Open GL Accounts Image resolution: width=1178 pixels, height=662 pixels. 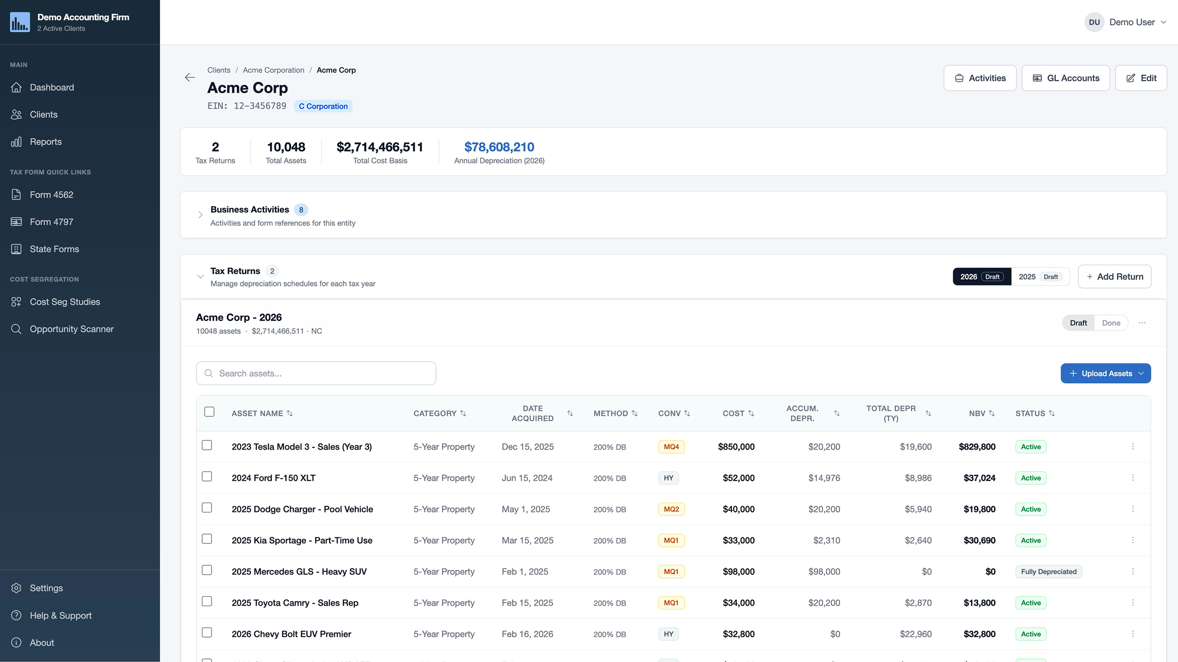[x=1066, y=78]
